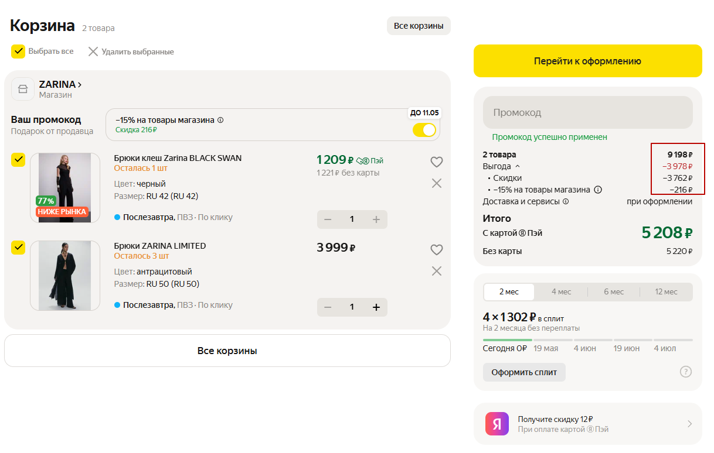Click Удалить выбранные

click(131, 52)
